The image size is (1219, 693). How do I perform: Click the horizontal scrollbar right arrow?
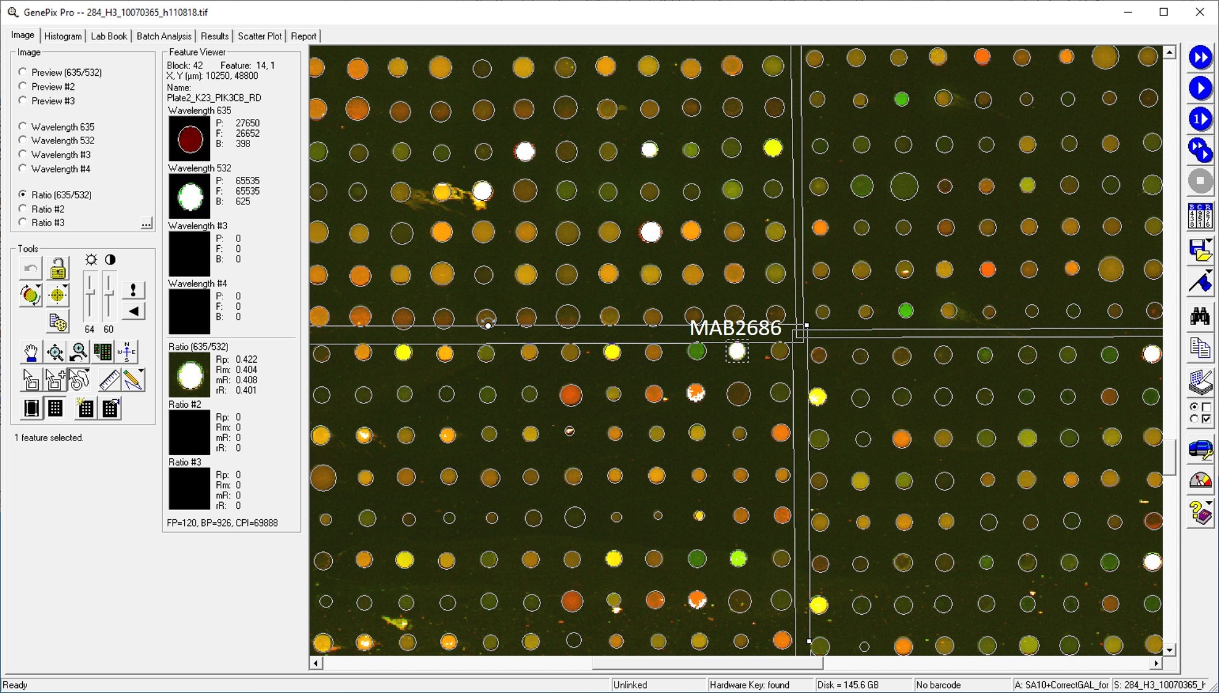[x=1156, y=663]
